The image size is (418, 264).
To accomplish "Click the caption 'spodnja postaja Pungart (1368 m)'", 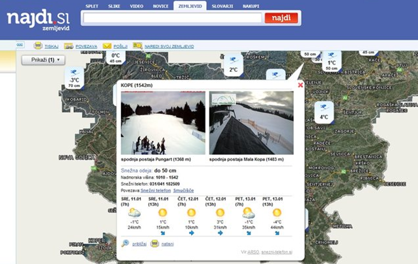I will coord(156,159).
